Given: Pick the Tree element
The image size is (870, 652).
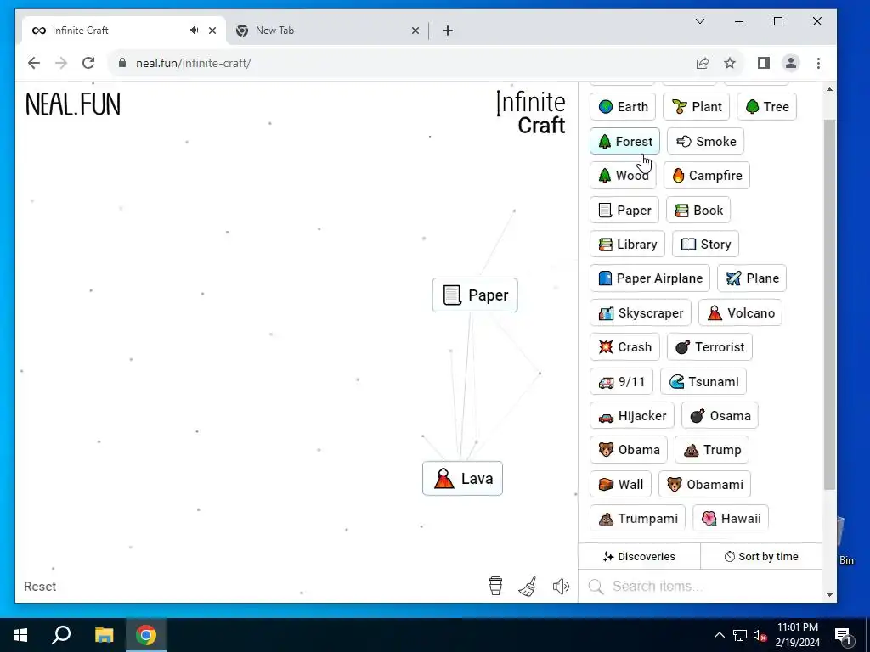Looking at the screenshot, I should [767, 106].
